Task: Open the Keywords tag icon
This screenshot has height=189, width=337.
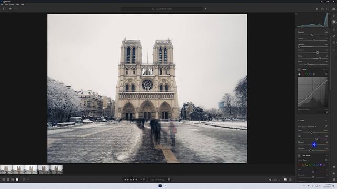Action: click(334, 173)
